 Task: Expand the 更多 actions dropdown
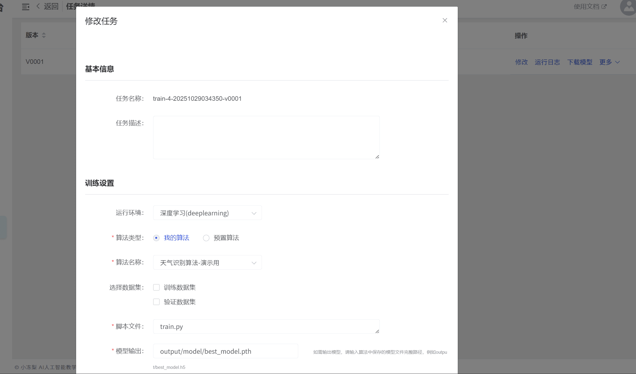tap(609, 62)
